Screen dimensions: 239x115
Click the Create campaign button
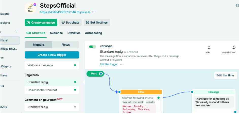pos(41,23)
